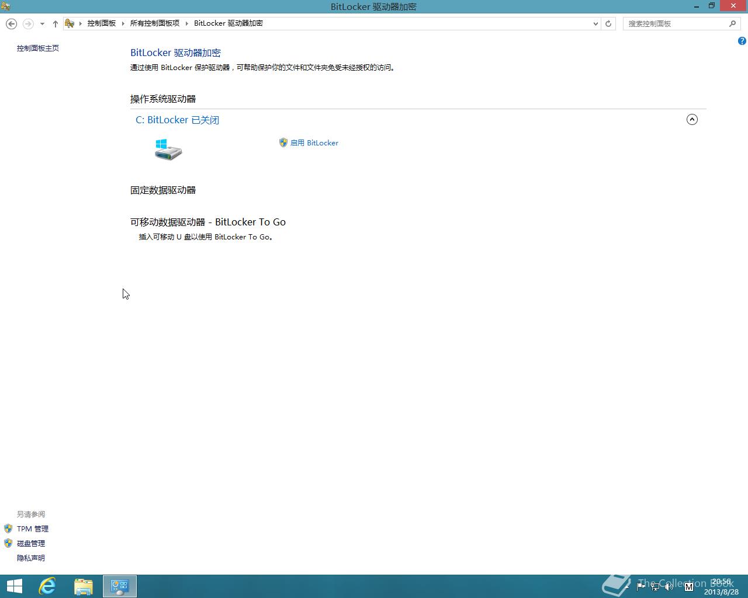Click the network tray icon

point(655,586)
